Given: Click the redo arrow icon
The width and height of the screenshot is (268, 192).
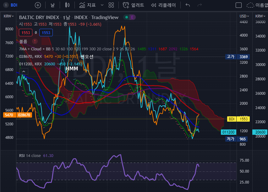Looking at the screenshot, I should pyautogui.click(x=200, y=5).
